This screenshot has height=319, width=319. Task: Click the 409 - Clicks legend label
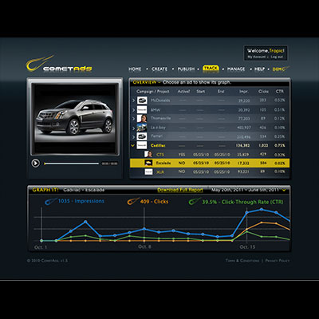pos(154,202)
